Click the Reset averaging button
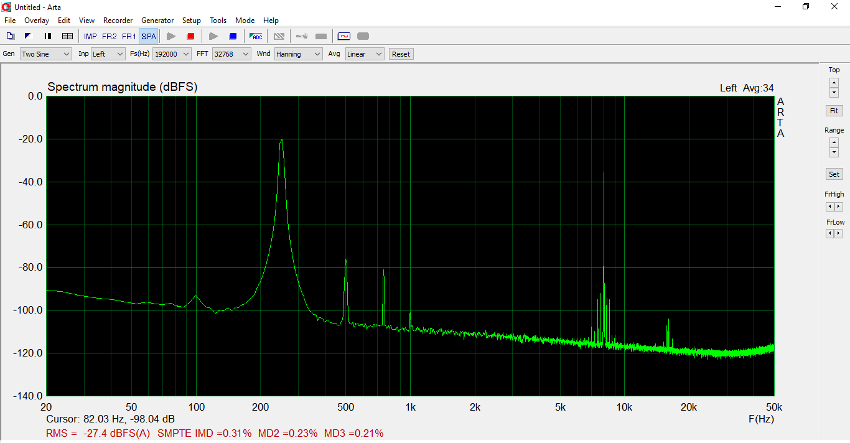 (x=401, y=54)
